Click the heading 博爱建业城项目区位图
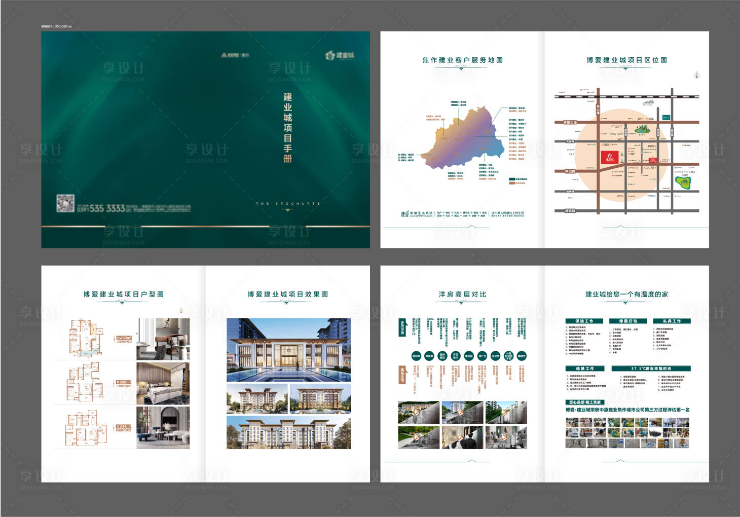The height and width of the screenshot is (517, 740). coord(626,60)
